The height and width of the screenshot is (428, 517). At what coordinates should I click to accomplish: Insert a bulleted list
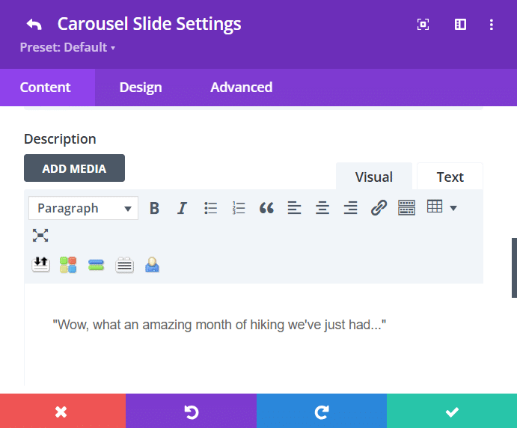210,208
